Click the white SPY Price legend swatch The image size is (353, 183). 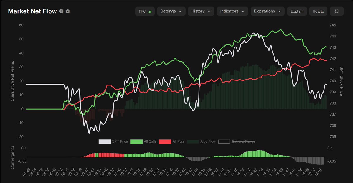(104, 141)
